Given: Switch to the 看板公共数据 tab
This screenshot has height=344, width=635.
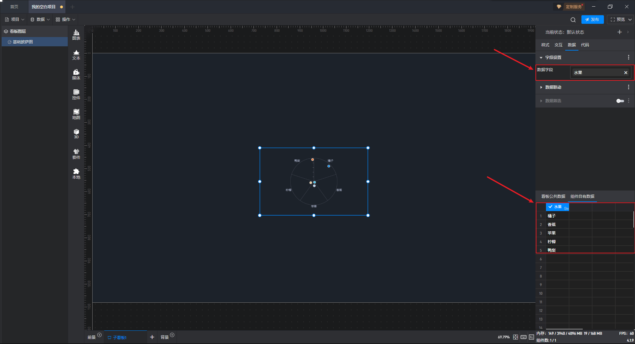Looking at the screenshot, I should click(553, 196).
